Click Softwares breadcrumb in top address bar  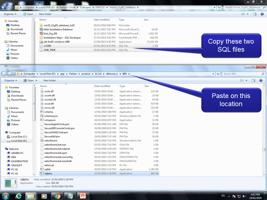click(x=85, y=7)
